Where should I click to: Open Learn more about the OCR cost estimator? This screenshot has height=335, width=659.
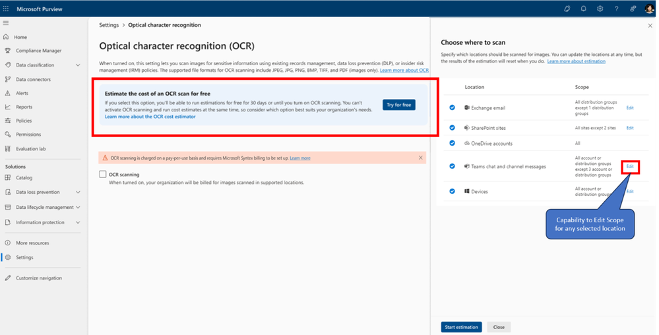pyautogui.click(x=150, y=117)
